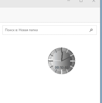This screenshot has height=103, width=102.
Task: Focus the "Поиск в: Новая папка" search box
Action: click(50, 30)
